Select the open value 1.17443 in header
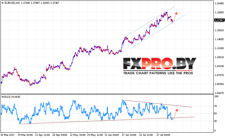 point(25,3)
